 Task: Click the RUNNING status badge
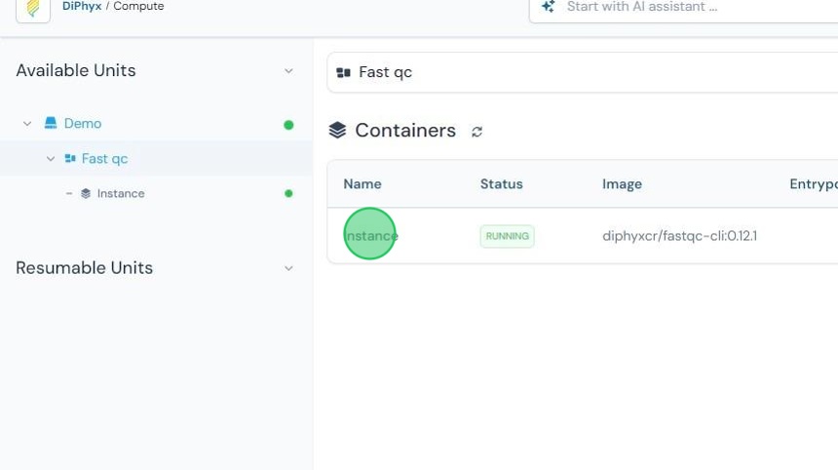pyautogui.click(x=507, y=236)
